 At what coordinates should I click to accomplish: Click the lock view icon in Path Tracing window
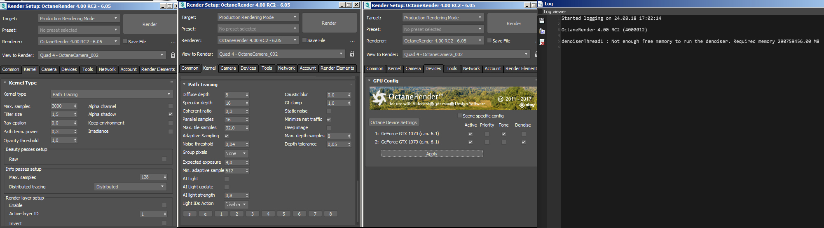click(x=352, y=54)
